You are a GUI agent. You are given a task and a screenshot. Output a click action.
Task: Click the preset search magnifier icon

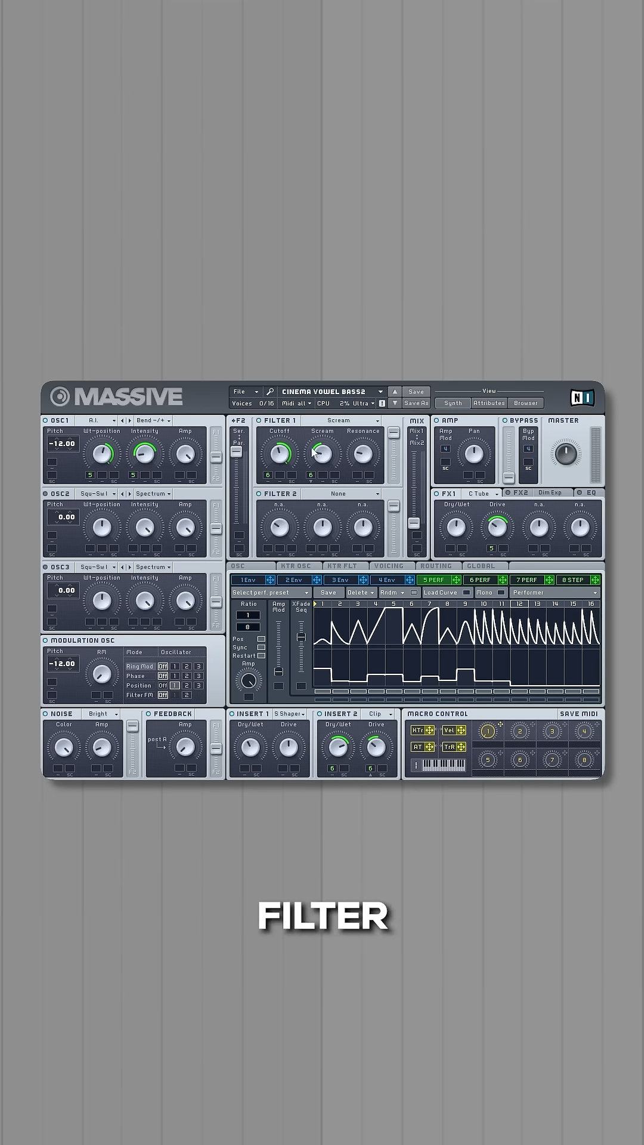[270, 392]
